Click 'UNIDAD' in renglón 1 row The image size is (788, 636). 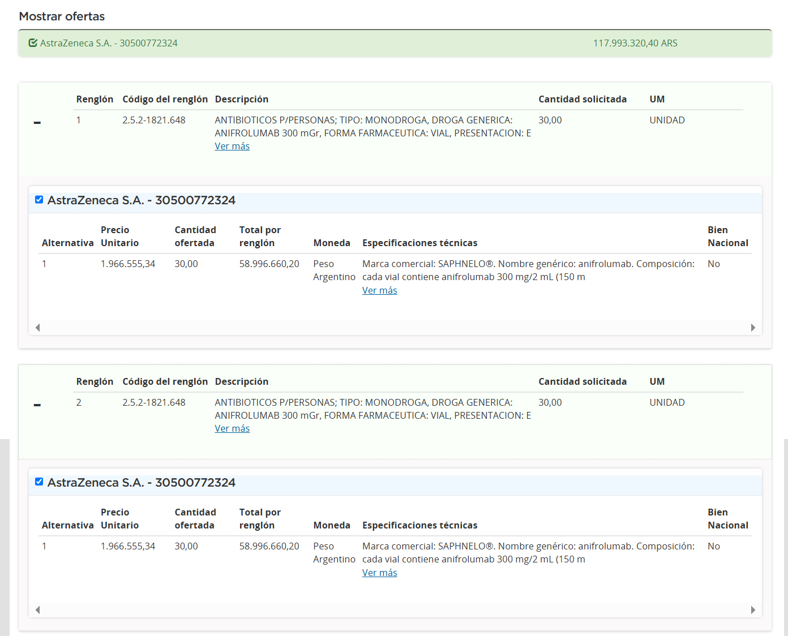(667, 120)
